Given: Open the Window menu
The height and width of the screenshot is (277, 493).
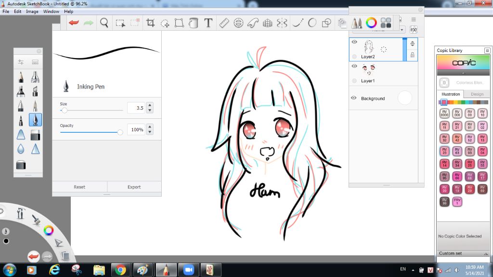Looking at the screenshot, I should tap(51, 12).
